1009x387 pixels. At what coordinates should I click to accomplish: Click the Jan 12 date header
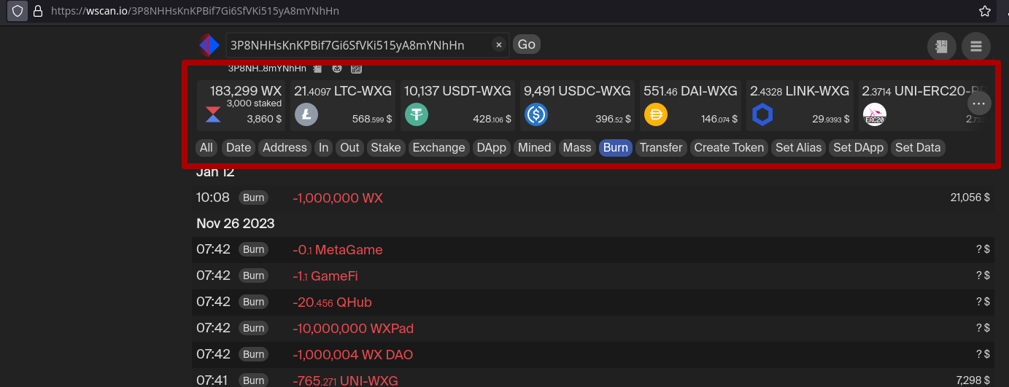pyautogui.click(x=215, y=173)
